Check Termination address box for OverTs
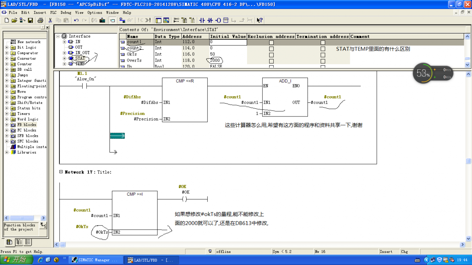Screen dimensions: 472x265 point(323,61)
